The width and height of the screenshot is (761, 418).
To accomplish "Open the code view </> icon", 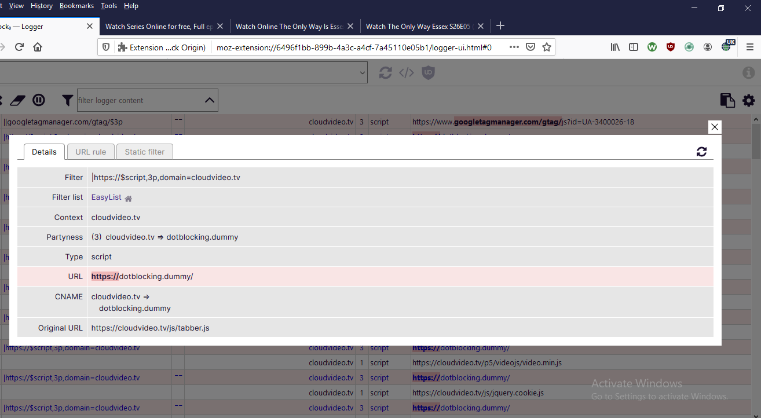I will [x=406, y=72].
